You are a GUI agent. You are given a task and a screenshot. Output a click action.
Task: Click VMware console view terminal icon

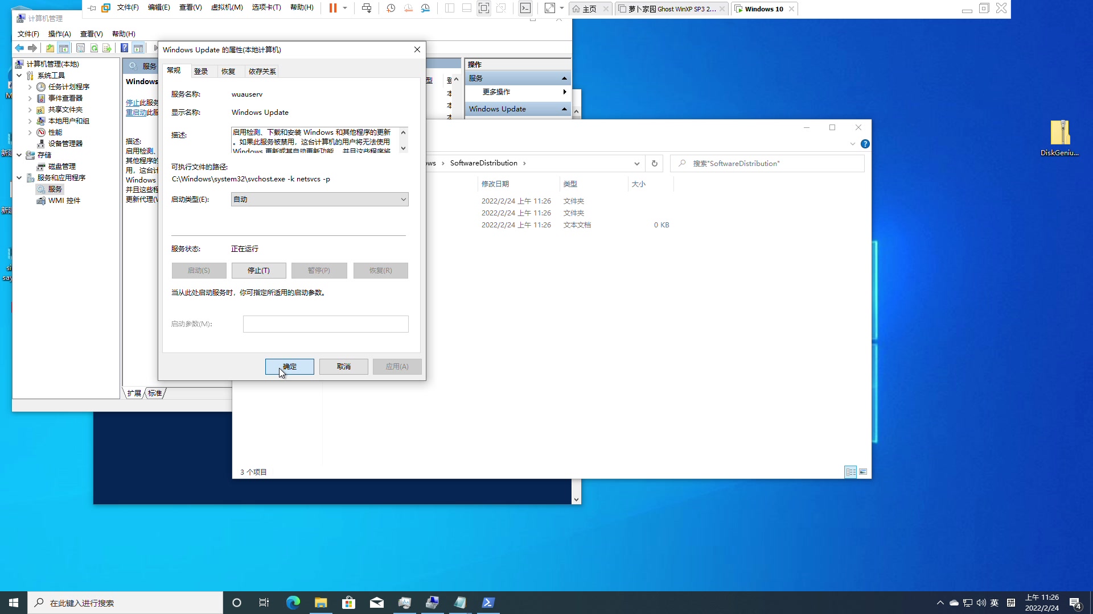click(x=525, y=8)
